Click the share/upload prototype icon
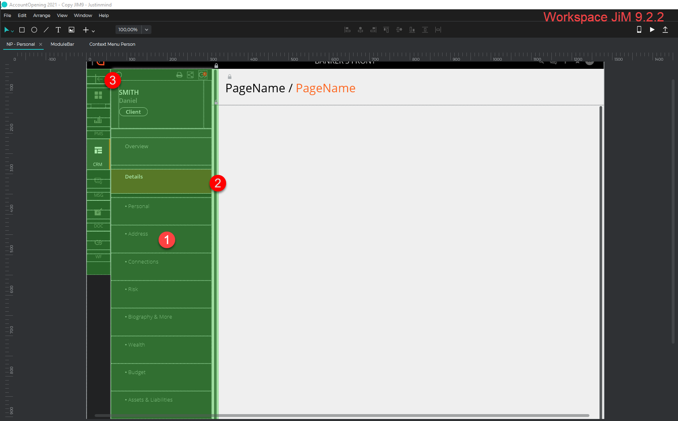Screen dimensions: 678x421 (x=665, y=30)
